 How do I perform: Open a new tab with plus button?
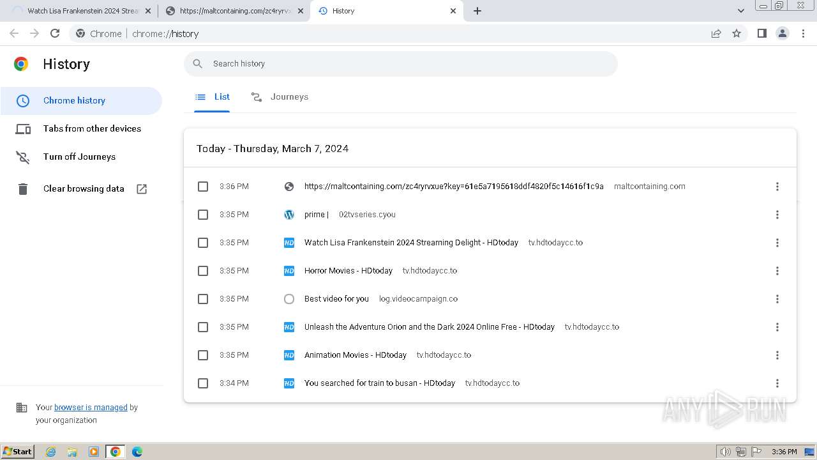(x=477, y=11)
